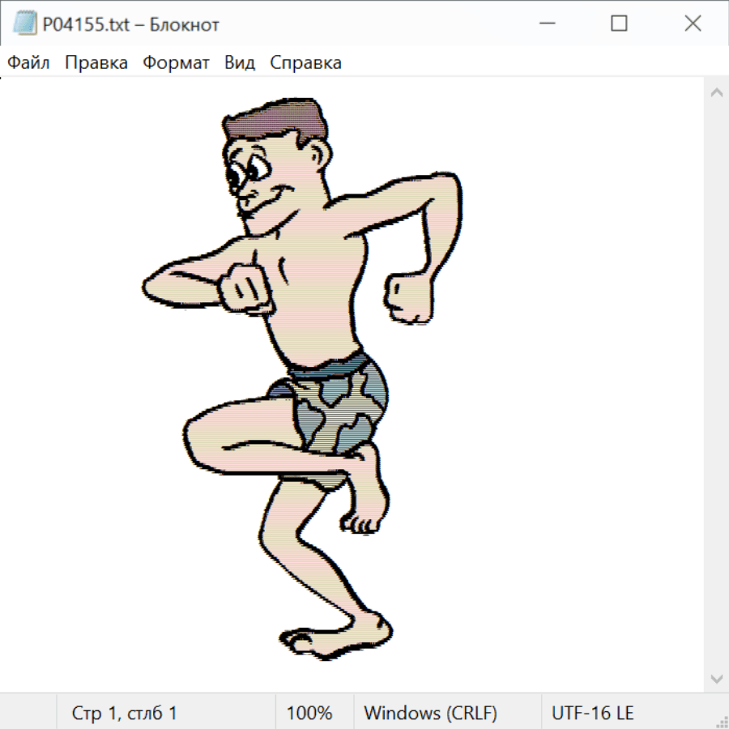Open the Справка menu
The height and width of the screenshot is (729, 729).
point(305,63)
